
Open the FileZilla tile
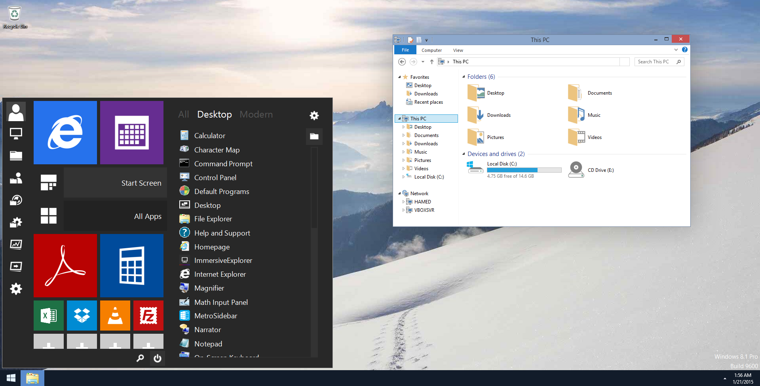[x=148, y=315]
